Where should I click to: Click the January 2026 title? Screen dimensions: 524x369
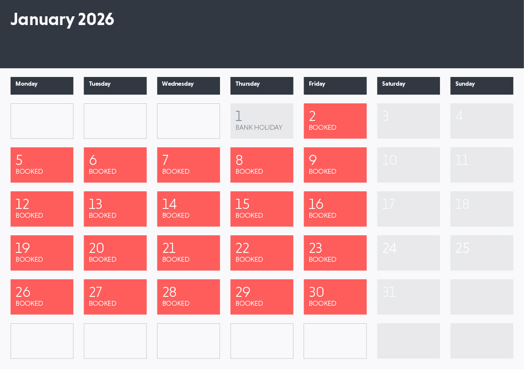(x=62, y=20)
